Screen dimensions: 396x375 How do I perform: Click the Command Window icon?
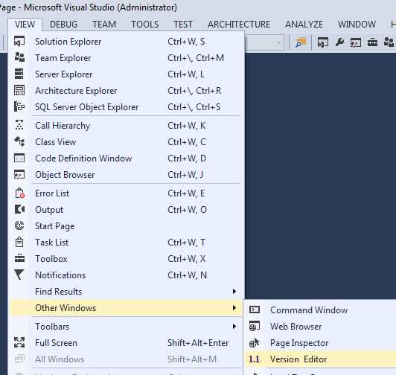(255, 310)
